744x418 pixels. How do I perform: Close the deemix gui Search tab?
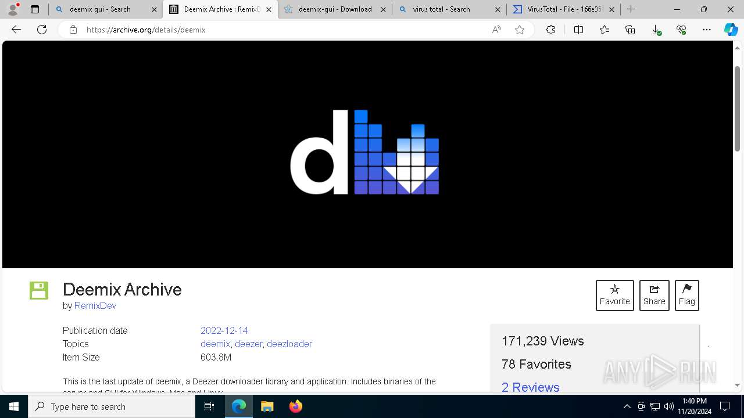(x=154, y=9)
